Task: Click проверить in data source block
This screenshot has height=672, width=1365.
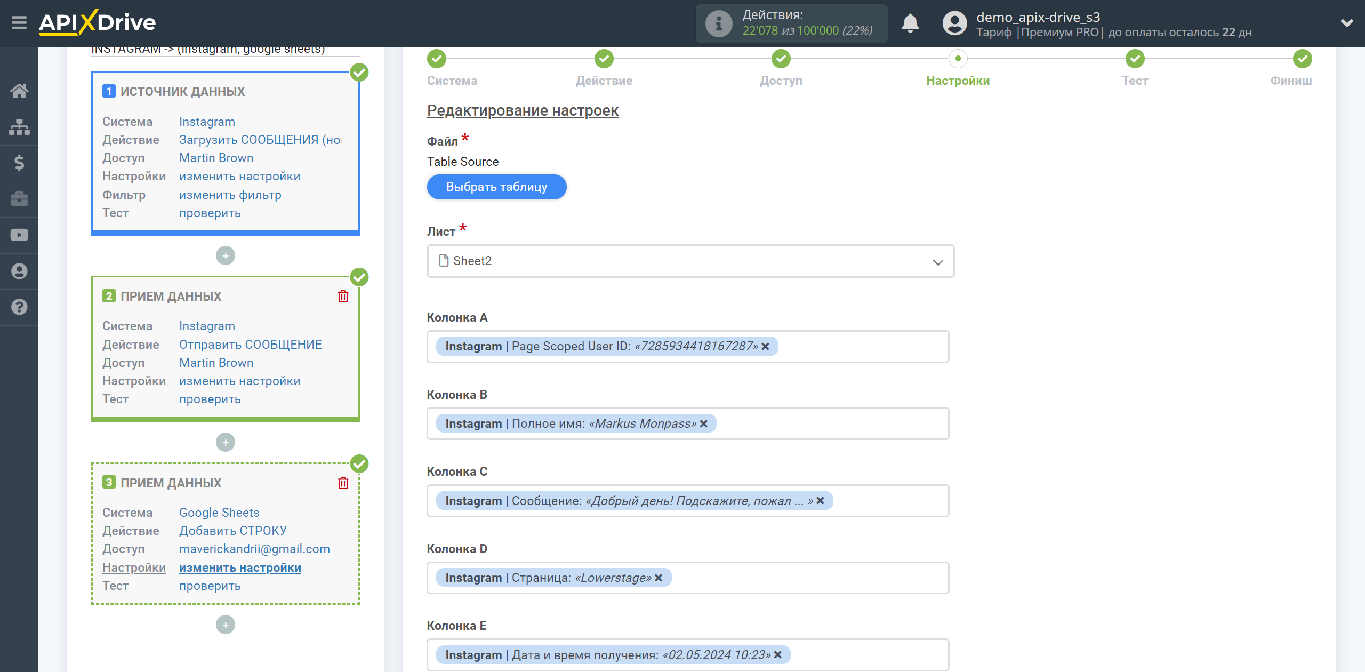Action: coord(210,213)
